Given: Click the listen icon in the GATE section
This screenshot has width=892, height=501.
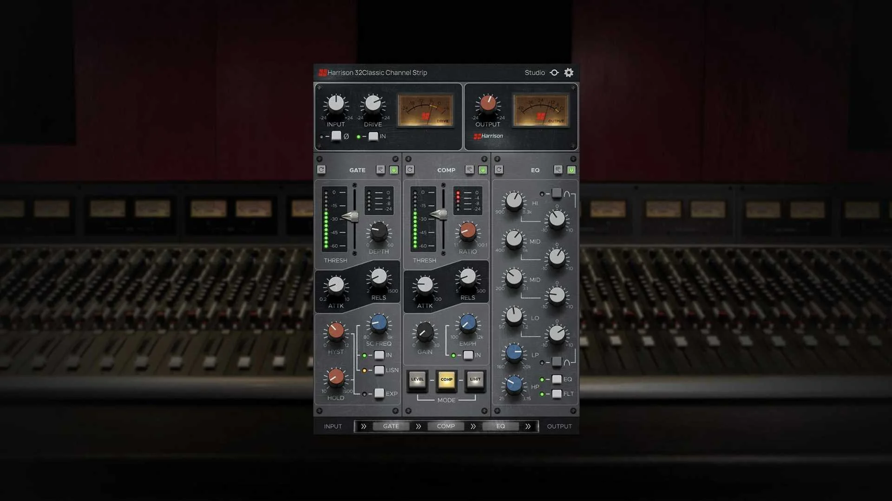Looking at the screenshot, I should 380,170.
